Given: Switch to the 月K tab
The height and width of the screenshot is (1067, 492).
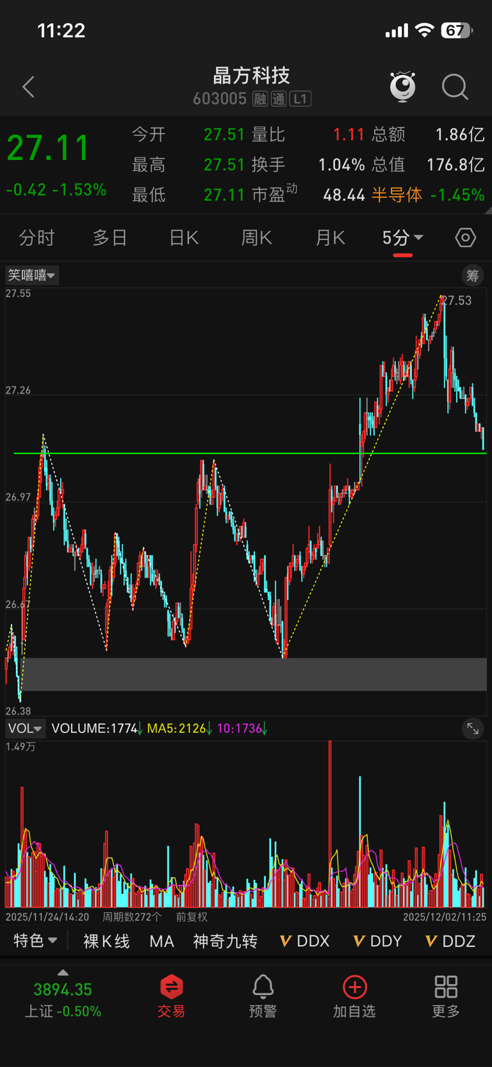Looking at the screenshot, I should pyautogui.click(x=331, y=238).
